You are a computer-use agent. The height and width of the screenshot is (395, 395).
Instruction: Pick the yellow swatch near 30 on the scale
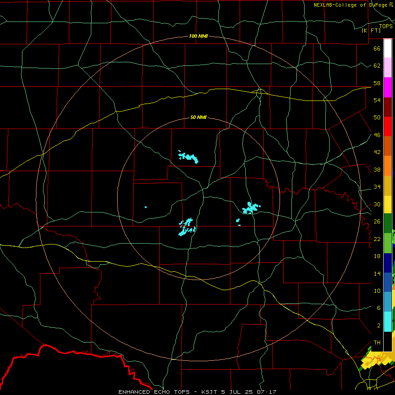(x=388, y=205)
